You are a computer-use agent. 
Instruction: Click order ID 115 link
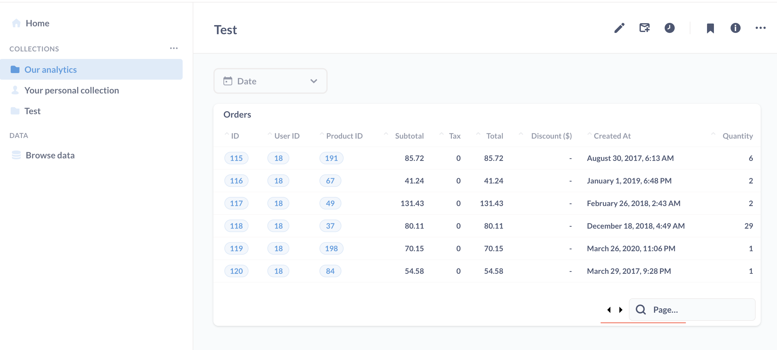click(236, 158)
